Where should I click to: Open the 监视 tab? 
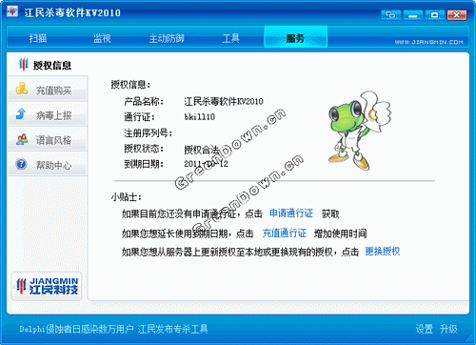[x=102, y=38]
